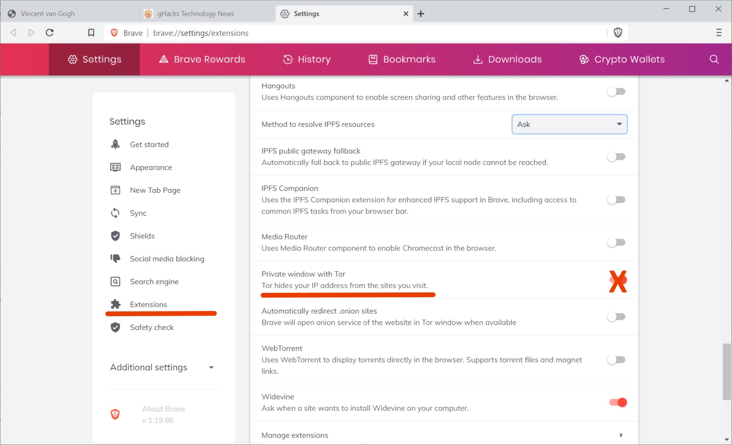This screenshot has height=445, width=732.
Task: Toggle the IPFS Companion switch
Action: [x=616, y=200]
